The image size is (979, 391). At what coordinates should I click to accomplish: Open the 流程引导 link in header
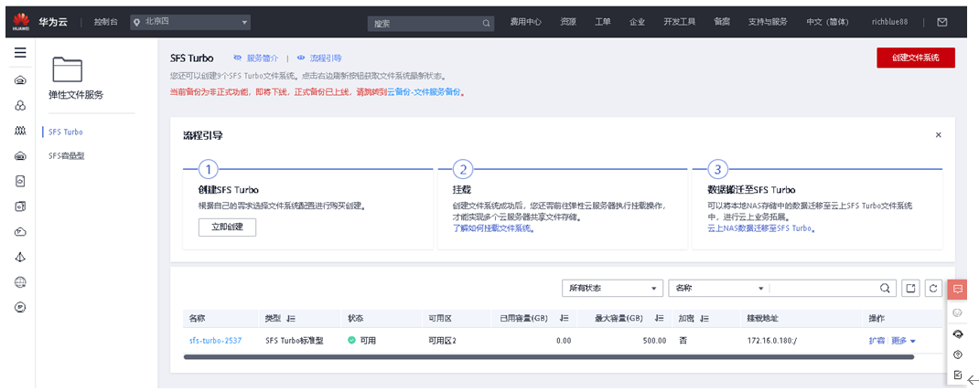tap(326, 58)
